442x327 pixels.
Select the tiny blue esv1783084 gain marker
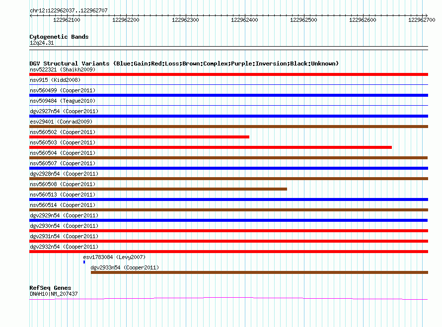point(84,262)
